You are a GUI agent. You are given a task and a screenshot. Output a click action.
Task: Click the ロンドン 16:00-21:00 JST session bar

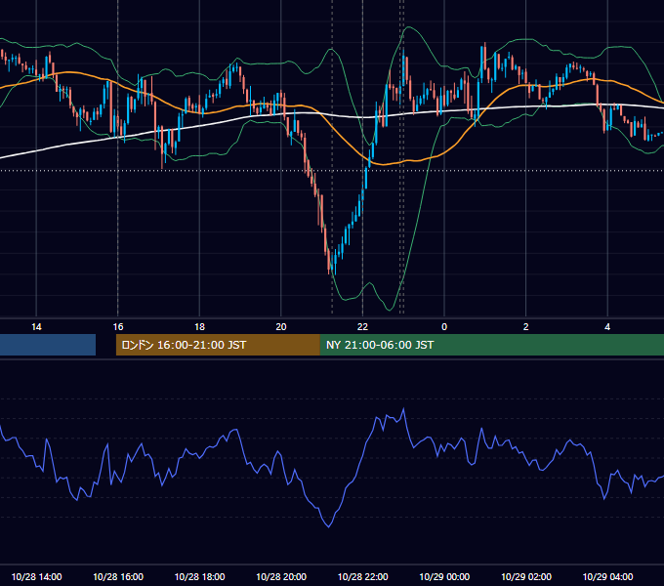click(x=218, y=345)
